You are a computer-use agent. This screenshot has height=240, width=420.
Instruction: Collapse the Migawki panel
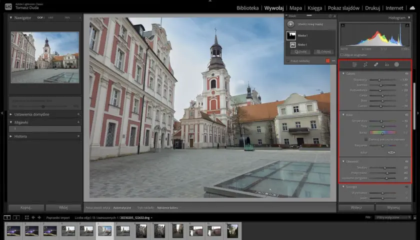click(x=11, y=122)
